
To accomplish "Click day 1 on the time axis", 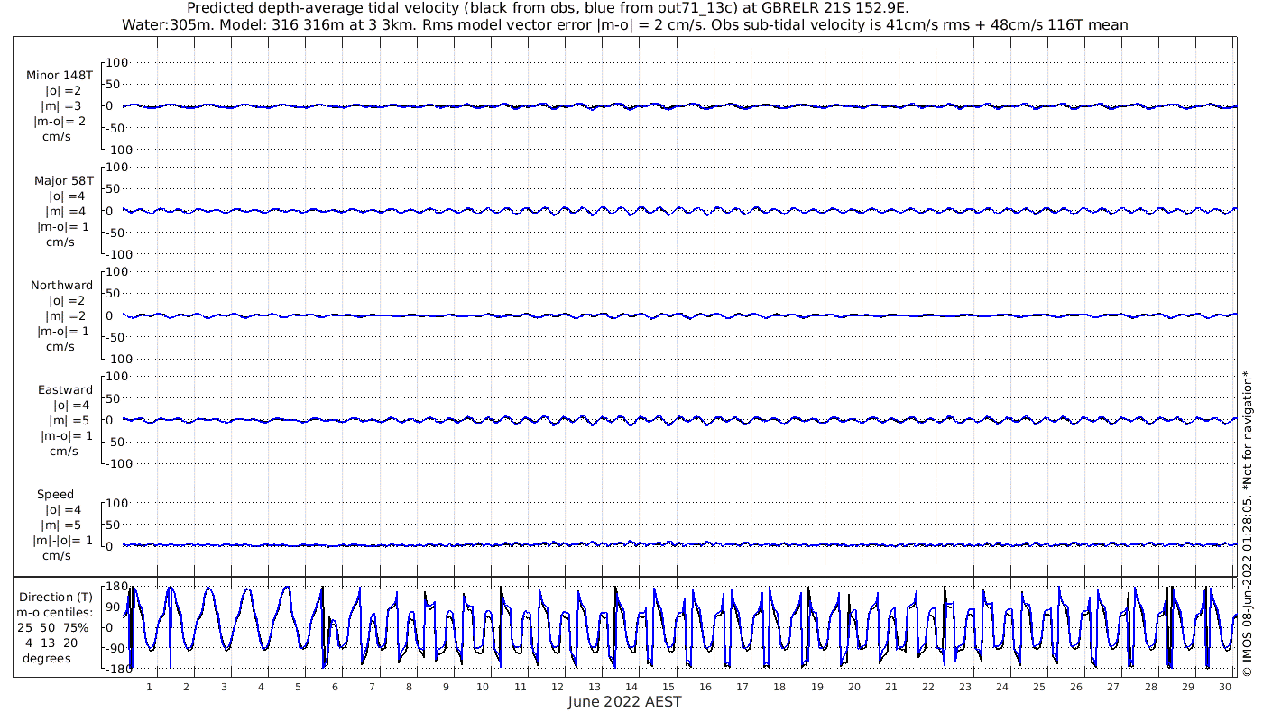I will tap(150, 687).
